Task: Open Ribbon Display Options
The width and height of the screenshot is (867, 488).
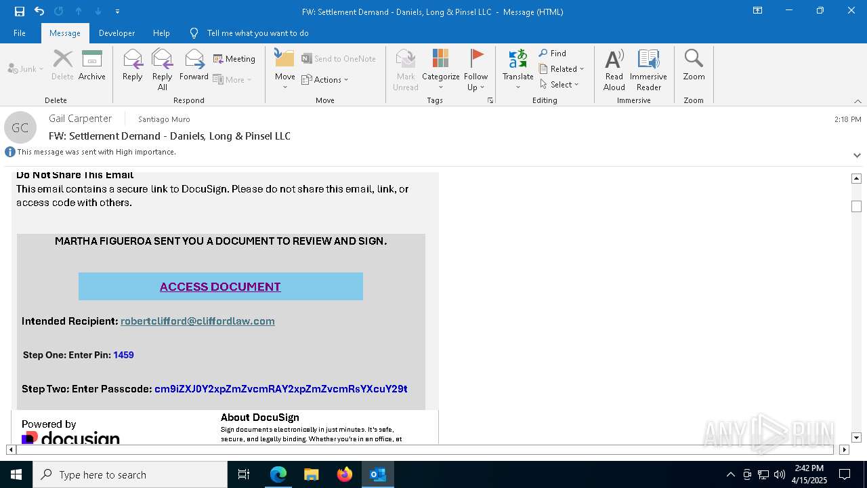Action: click(x=758, y=11)
